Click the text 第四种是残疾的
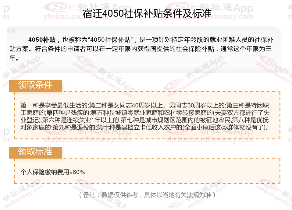 68,113
